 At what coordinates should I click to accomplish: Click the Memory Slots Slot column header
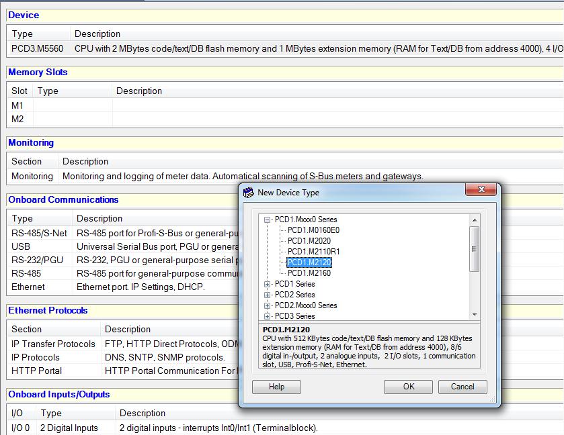point(19,91)
